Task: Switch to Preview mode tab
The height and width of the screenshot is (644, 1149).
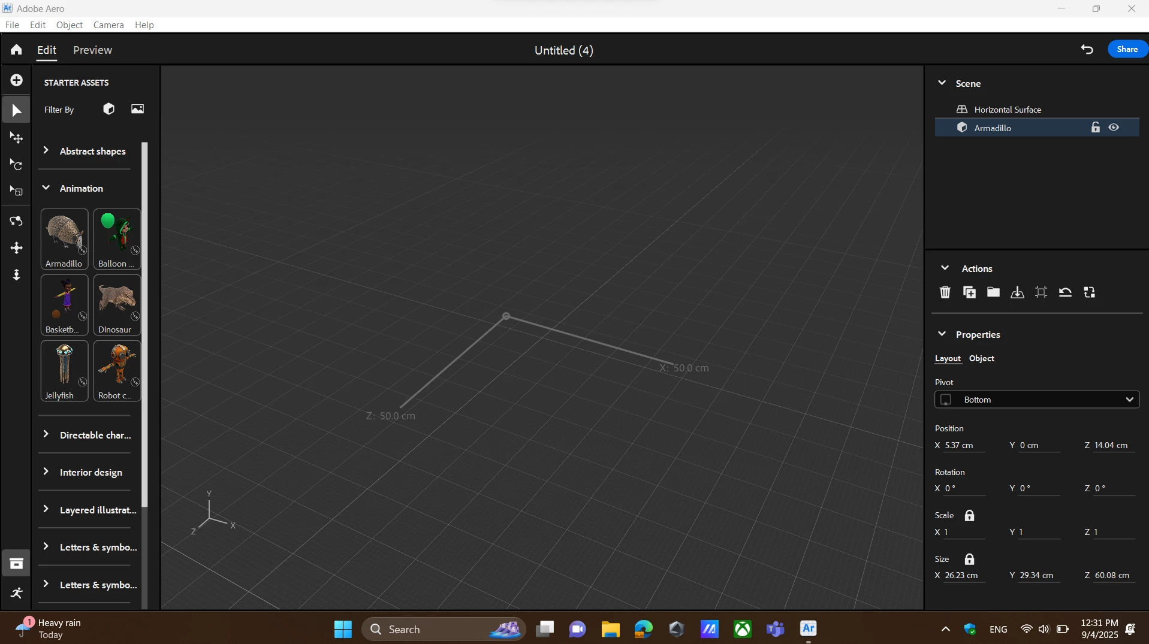Action: click(92, 50)
